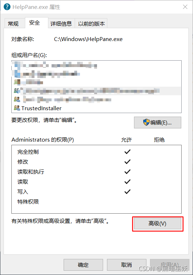Select the TrustedInstaller group icon
193x275 pixels.
[17, 108]
